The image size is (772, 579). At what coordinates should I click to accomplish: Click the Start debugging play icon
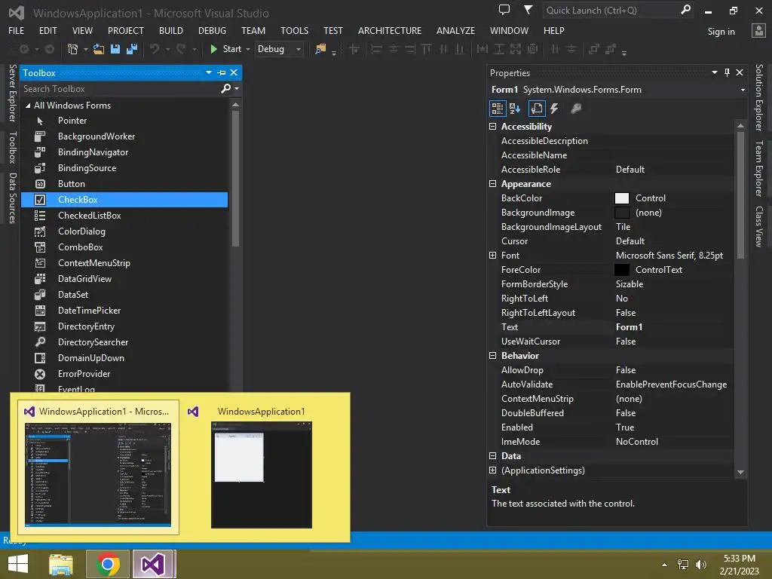[213, 49]
